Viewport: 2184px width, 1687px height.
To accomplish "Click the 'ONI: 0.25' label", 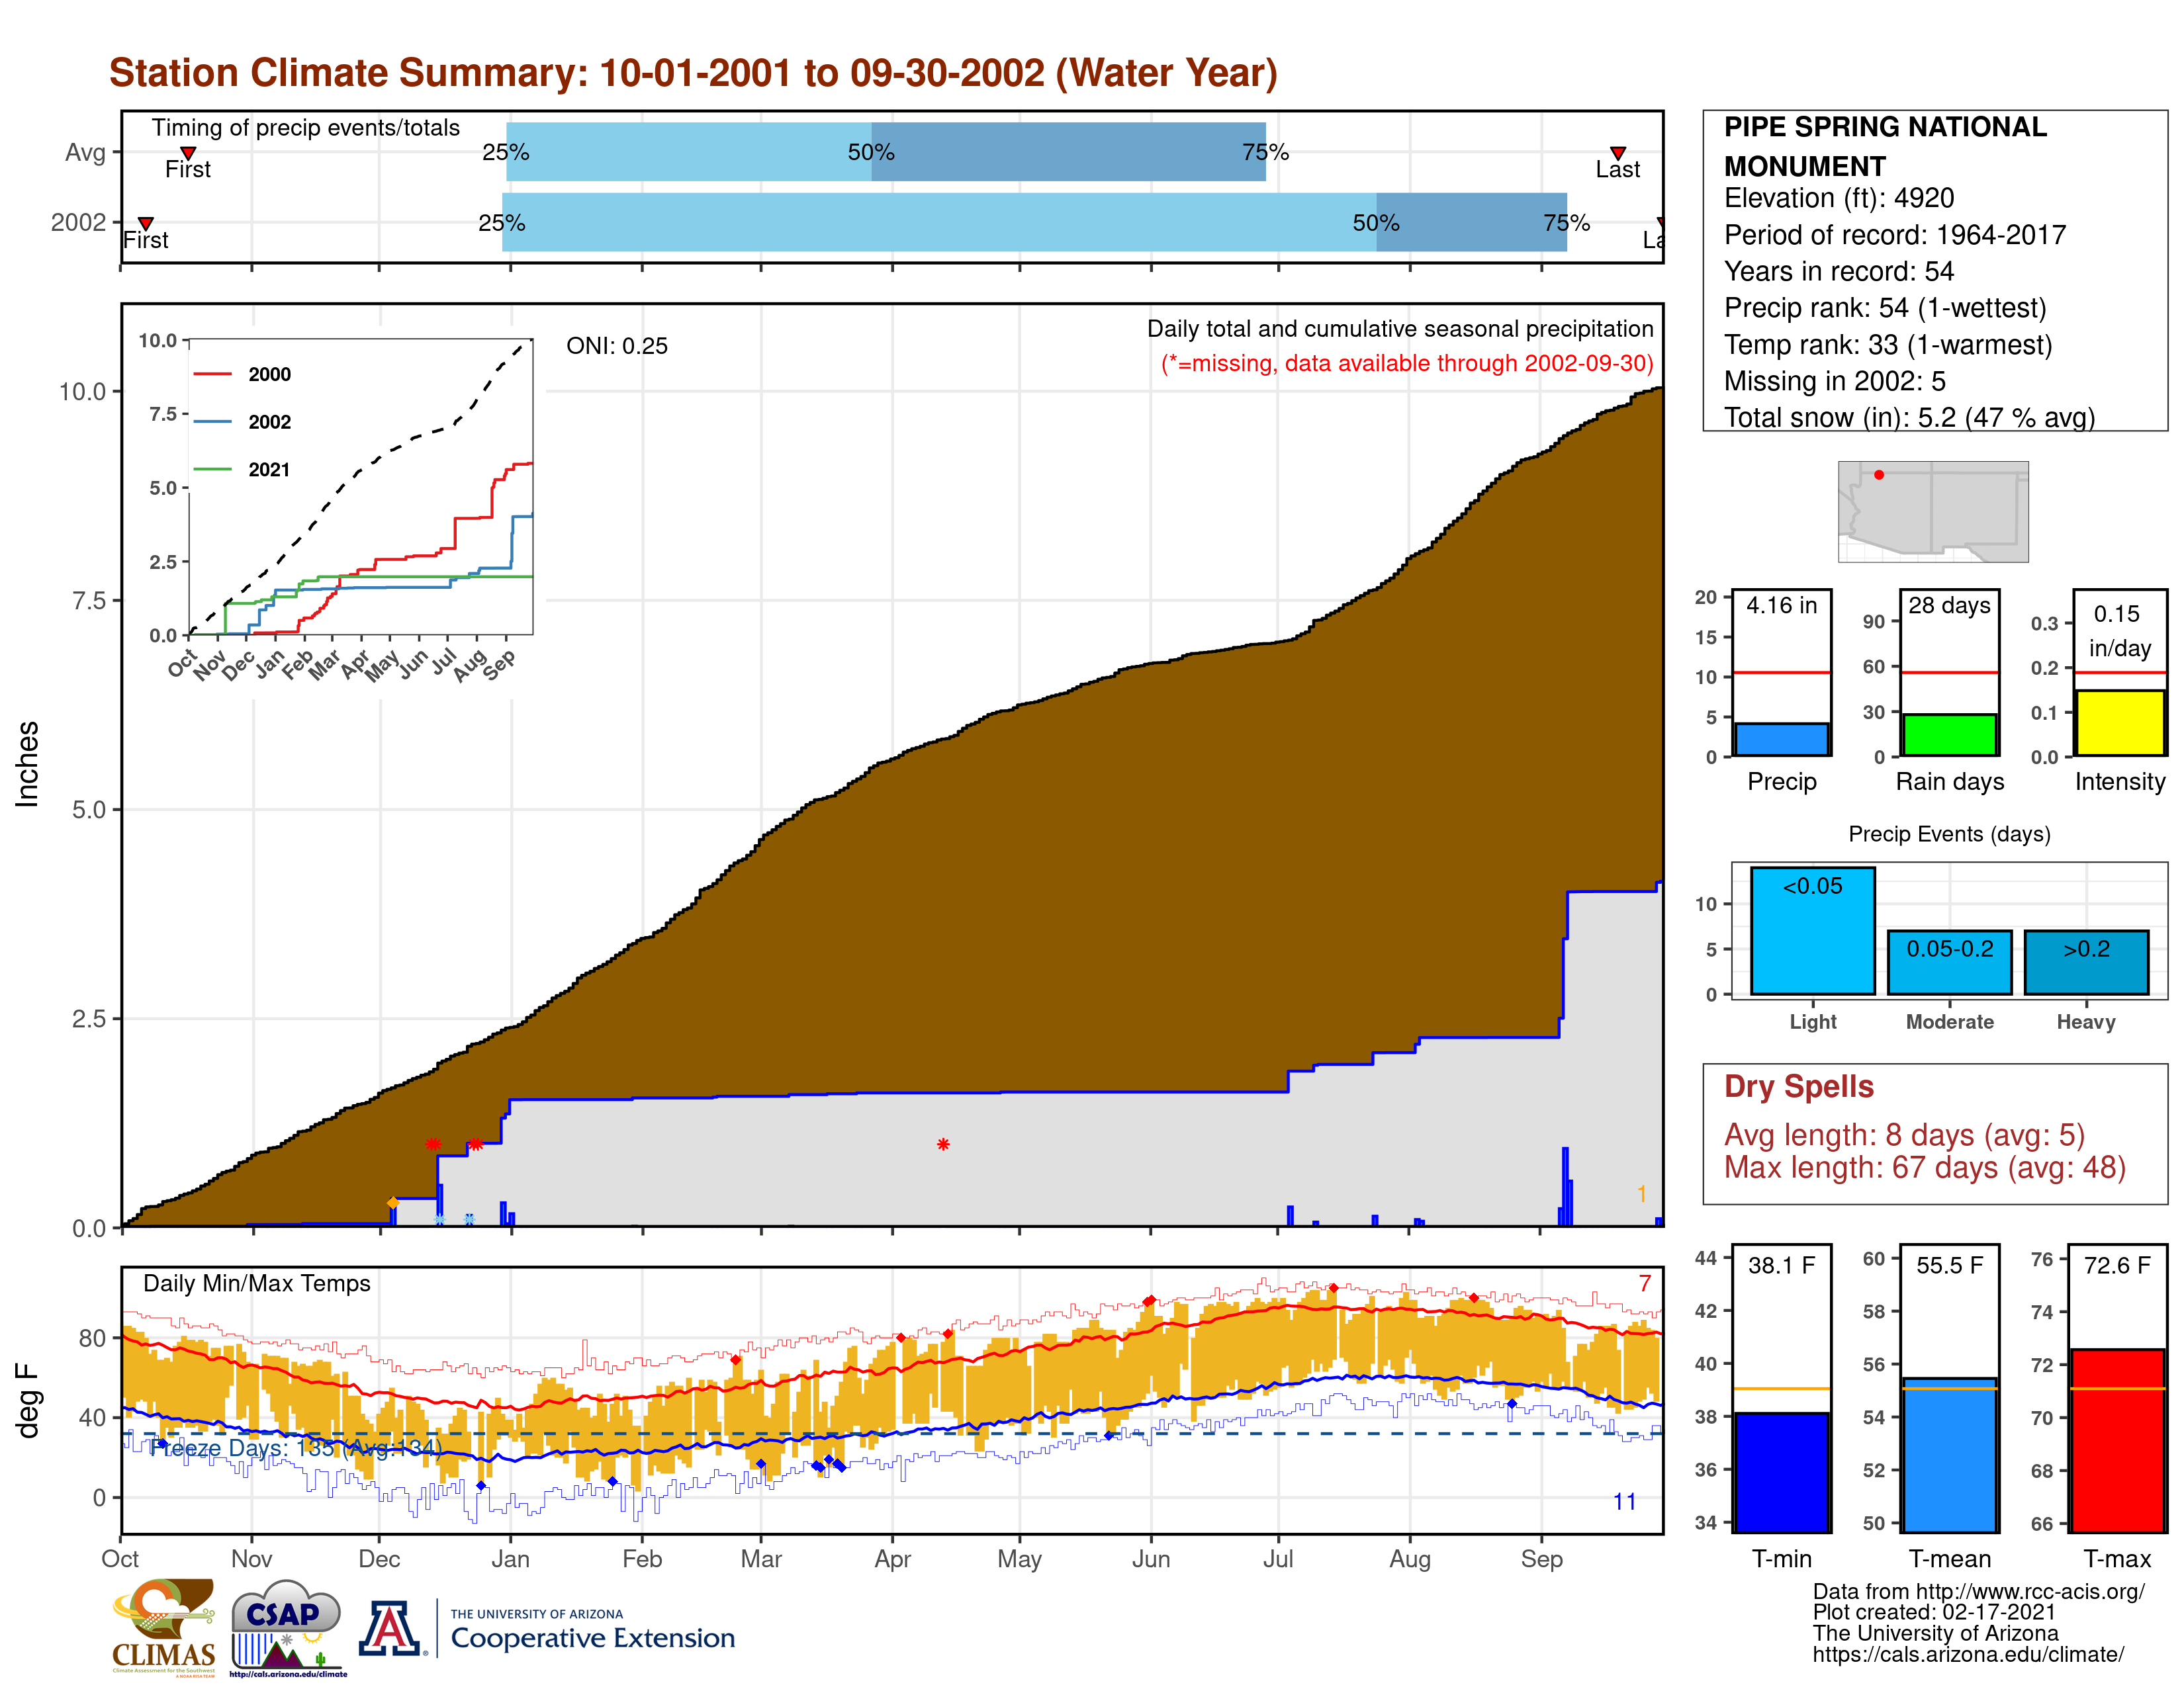I will (616, 346).
